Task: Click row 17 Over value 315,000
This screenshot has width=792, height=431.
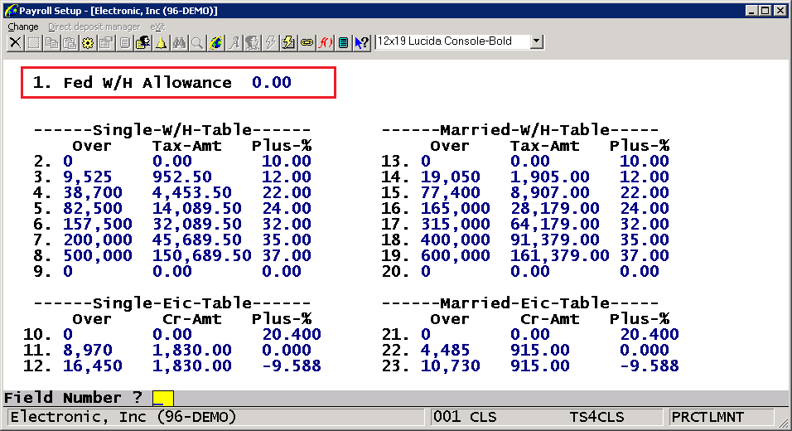Action: pos(455,224)
